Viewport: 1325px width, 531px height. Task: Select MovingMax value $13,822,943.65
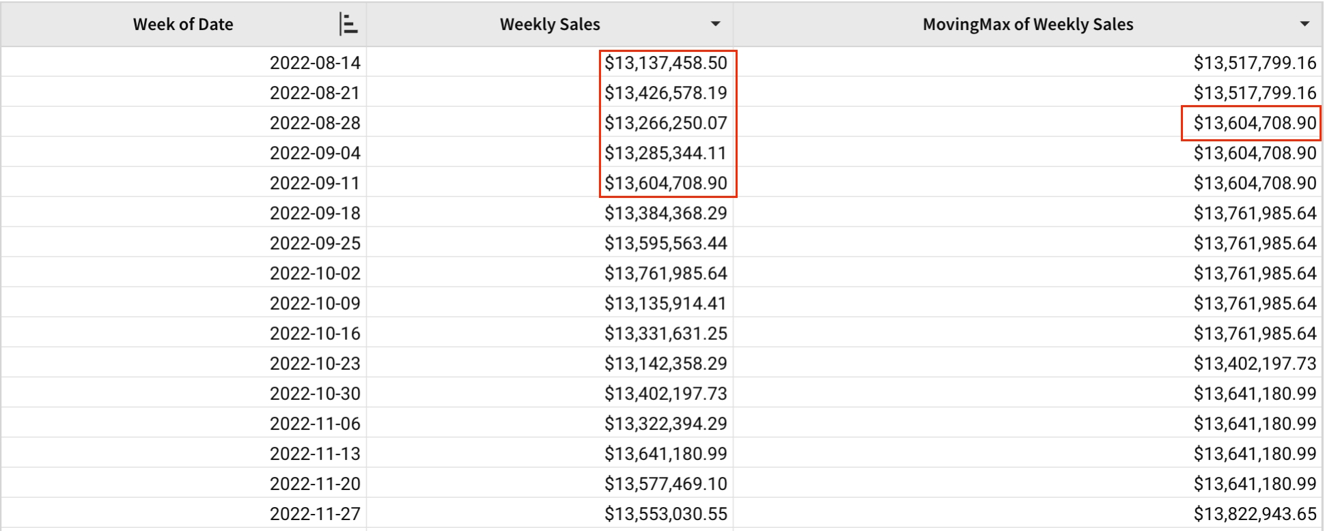pyautogui.click(x=1254, y=513)
